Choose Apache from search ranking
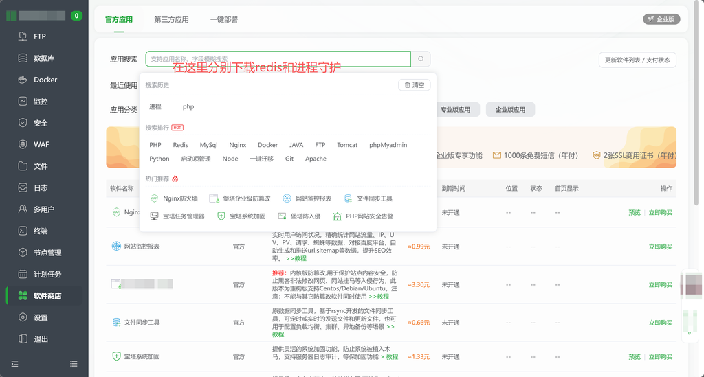This screenshot has width=704, height=377. pyautogui.click(x=316, y=159)
